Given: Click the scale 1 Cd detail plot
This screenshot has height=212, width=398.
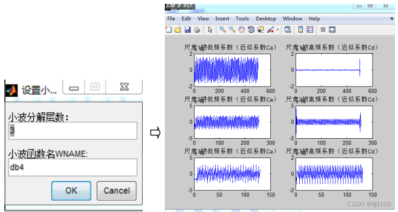Looking at the screenshot, I should coord(334,70).
